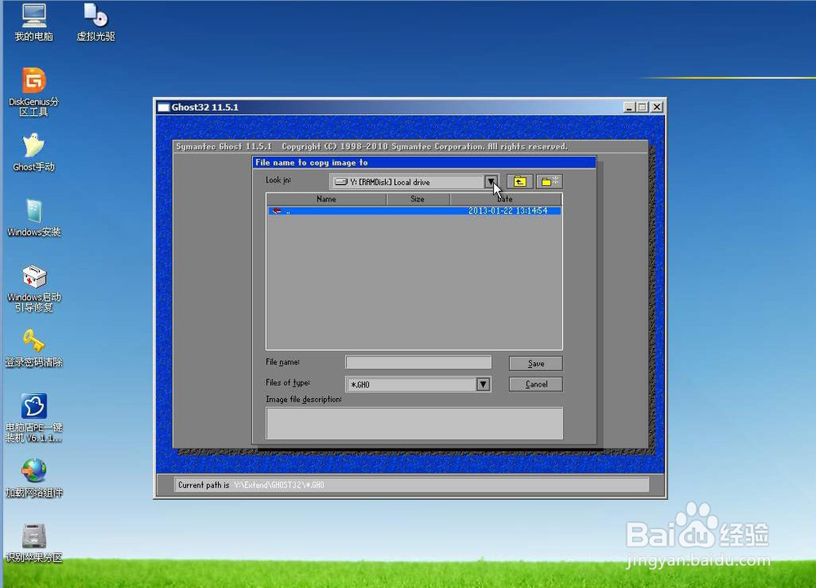Go up one folder level icon
816x588 pixels.
[x=520, y=181]
